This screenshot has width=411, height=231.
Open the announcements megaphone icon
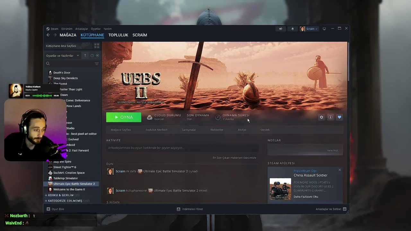tap(281, 29)
